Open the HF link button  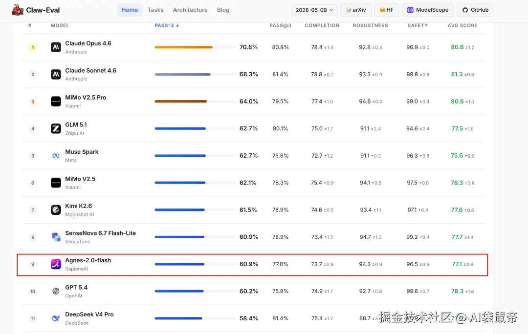[x=387, y=10]
